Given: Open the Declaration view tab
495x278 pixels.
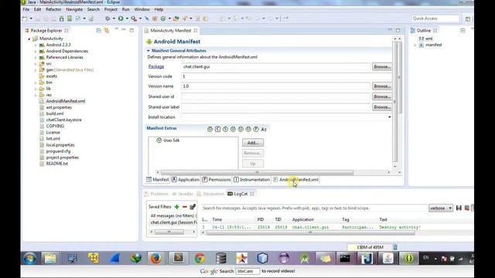Looking at the screenshot, I should 210,194.
